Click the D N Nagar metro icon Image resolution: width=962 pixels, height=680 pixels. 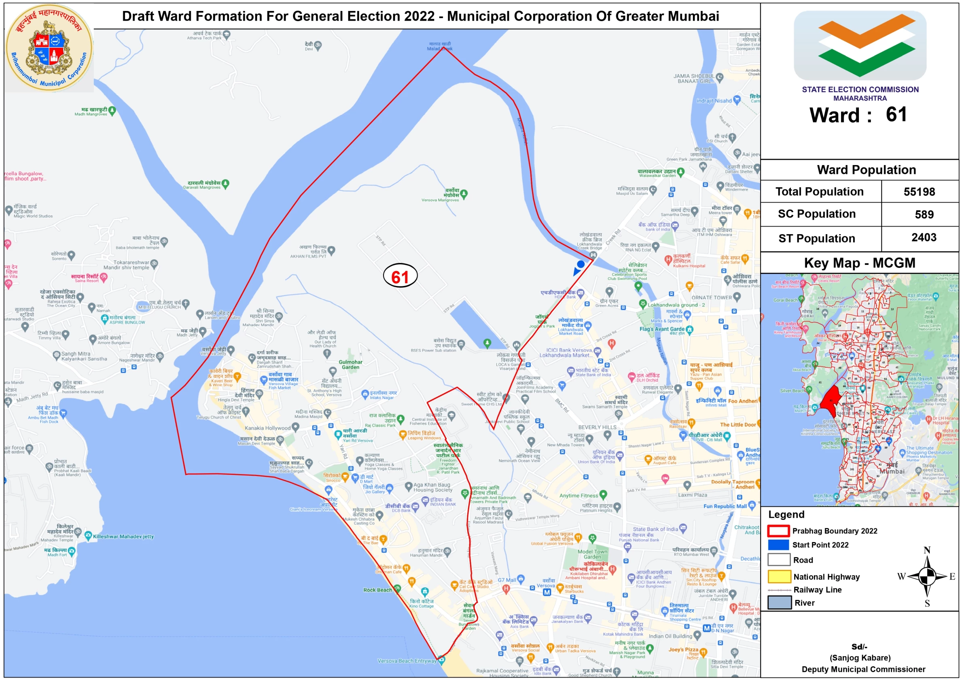pyautogui.click(x=706, y=628)
